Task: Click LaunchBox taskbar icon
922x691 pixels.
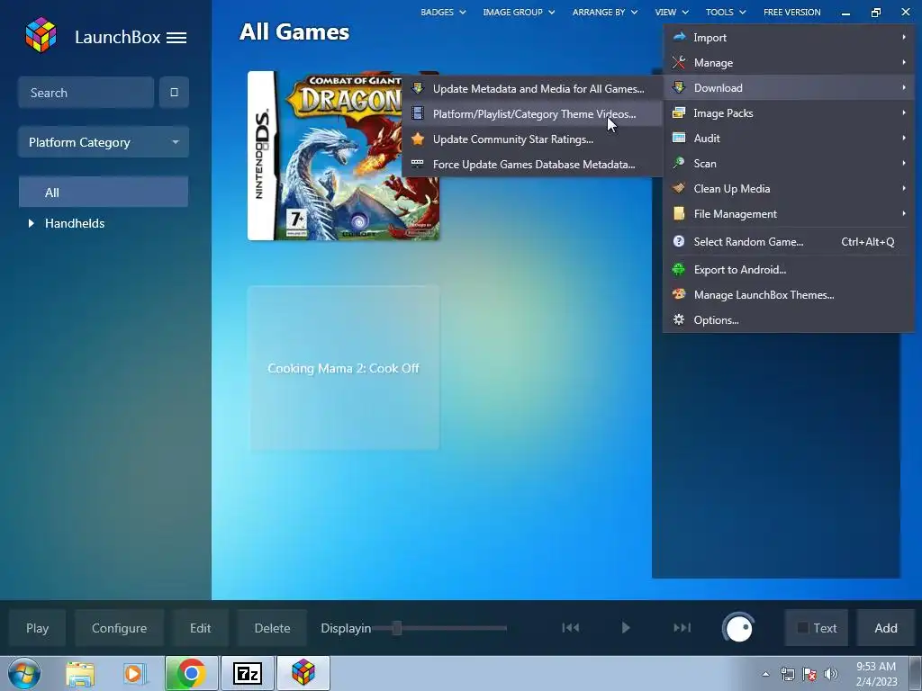Action: coord(303,673)
